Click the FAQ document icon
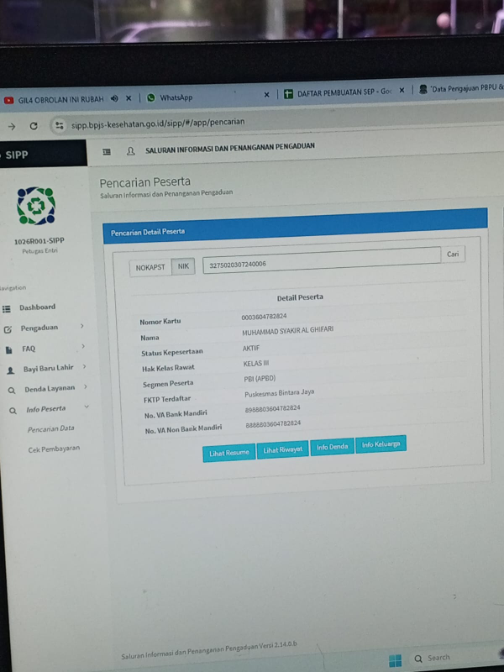Screen dimensions: 504x672 8,349
